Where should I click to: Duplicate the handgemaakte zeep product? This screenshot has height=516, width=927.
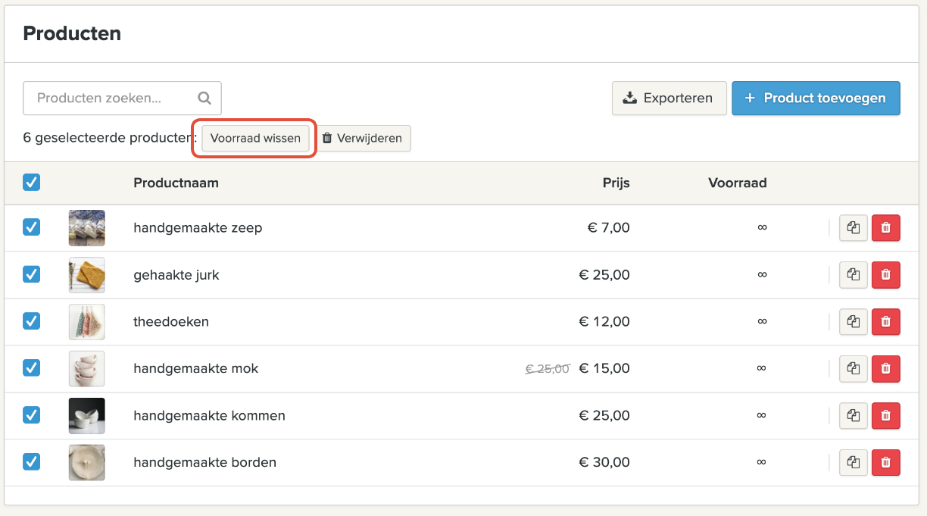pos(853,228)
